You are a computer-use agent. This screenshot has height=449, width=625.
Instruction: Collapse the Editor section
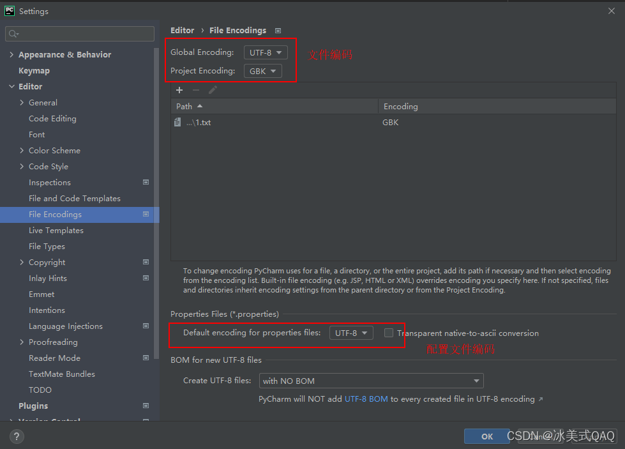tap(11, 86)
